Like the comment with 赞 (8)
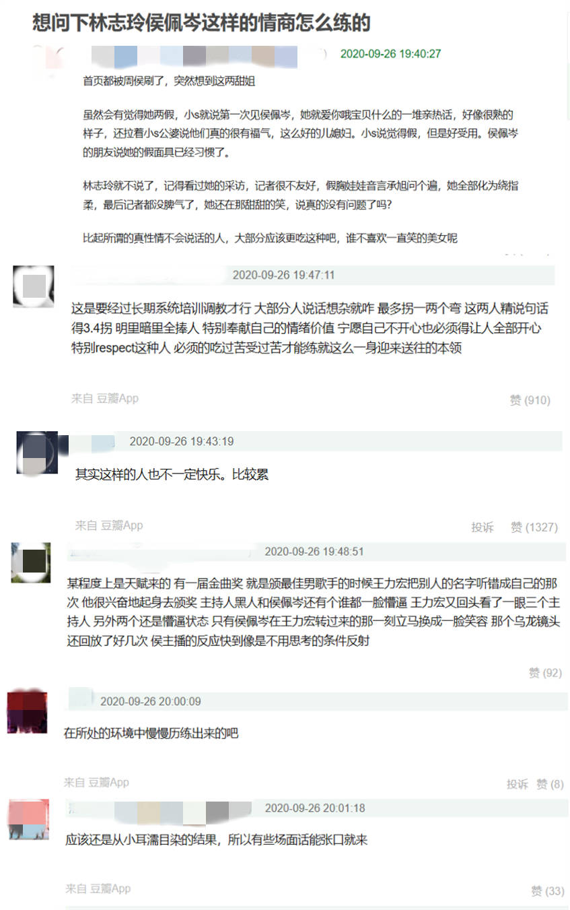The height and width of the screenshot is (910, 570). point(550,784)
